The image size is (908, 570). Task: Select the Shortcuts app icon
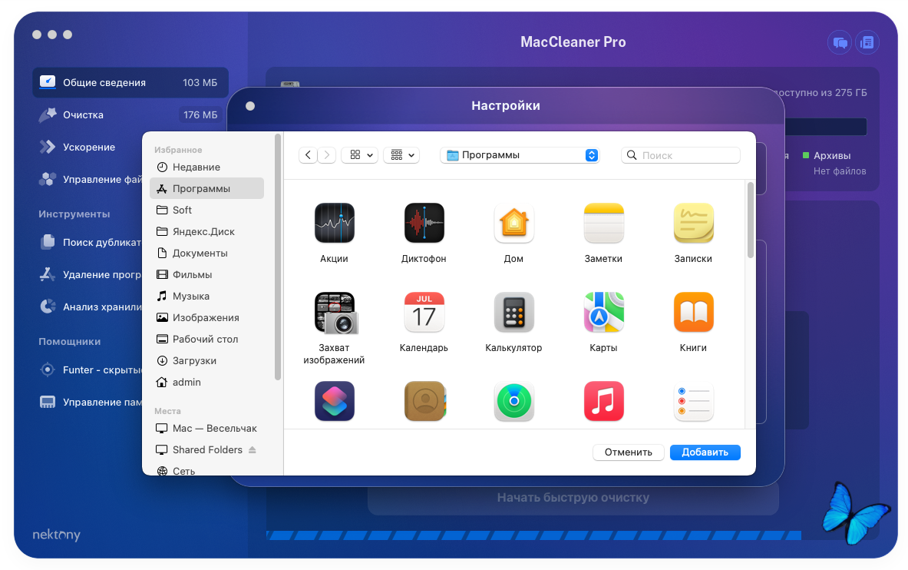click(334, 401)
